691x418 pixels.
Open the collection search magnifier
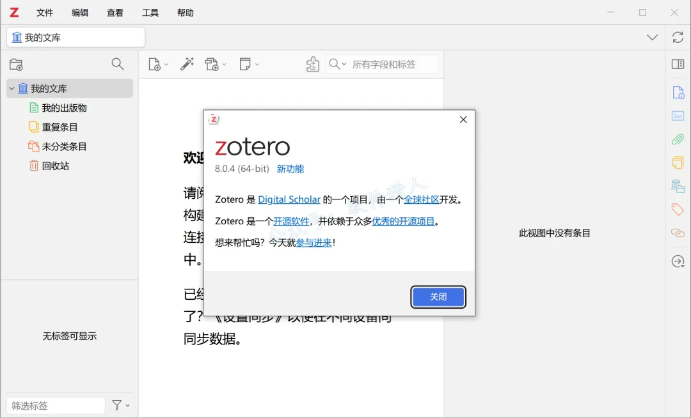(x=118, y=65)
